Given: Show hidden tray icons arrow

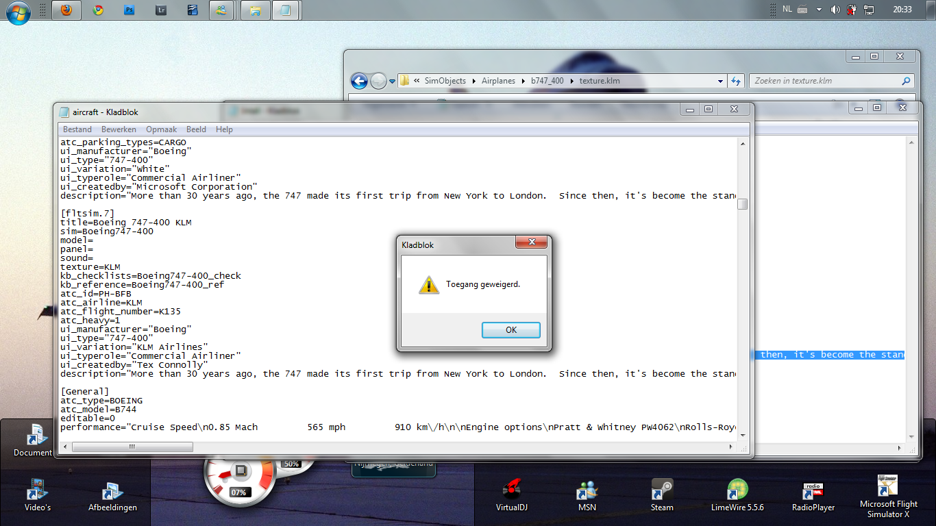Looking at the screenshot, I should (x=819, y=10).
